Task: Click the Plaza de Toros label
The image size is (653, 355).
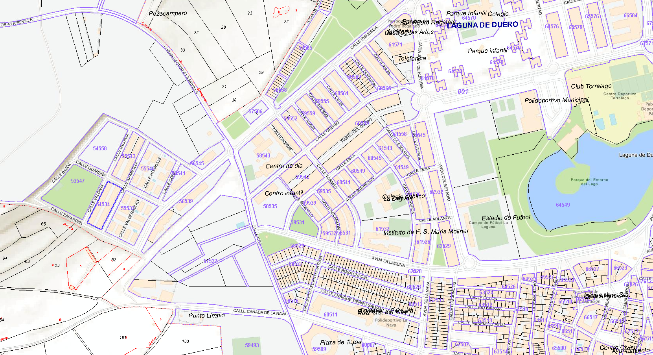Action: 340,342
